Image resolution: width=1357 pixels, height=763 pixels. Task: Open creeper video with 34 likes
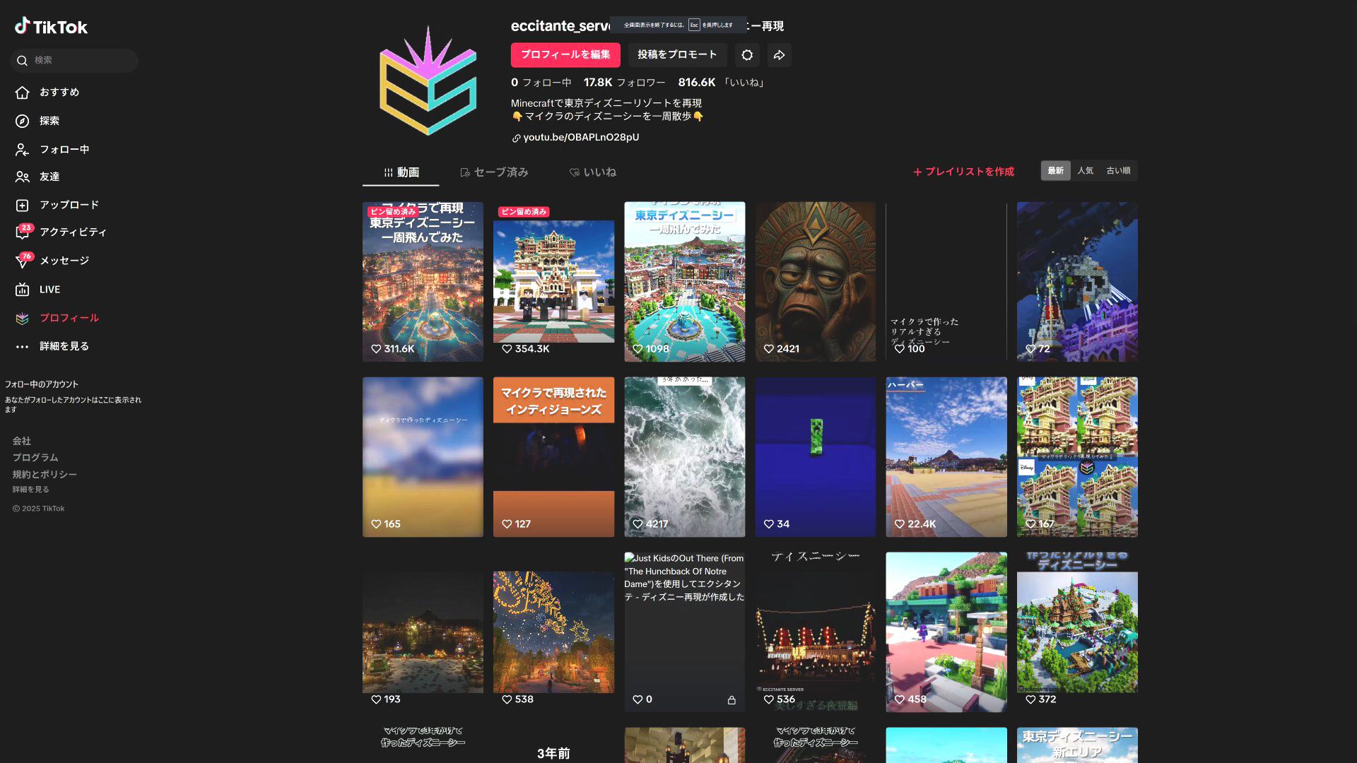tap(815, 457)
